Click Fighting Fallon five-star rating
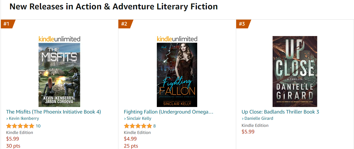Screen dimensions: 354x149 (x=138, y=126)
